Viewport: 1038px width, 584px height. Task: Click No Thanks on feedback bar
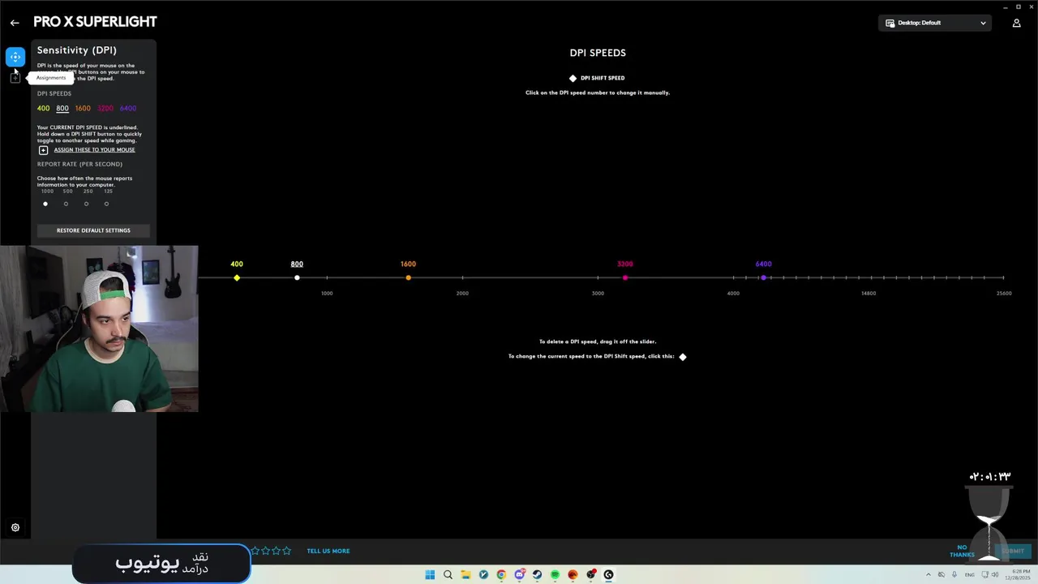pyautogui.click(x=962, y=551)
